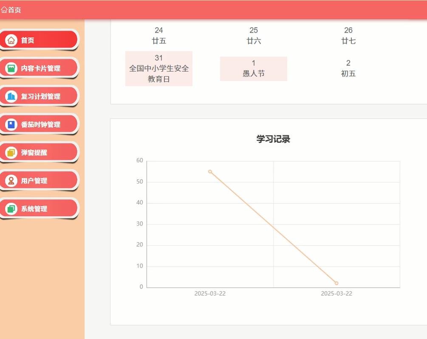
Task: Click the 20 label on the y-axis
Action: point(140,245)
